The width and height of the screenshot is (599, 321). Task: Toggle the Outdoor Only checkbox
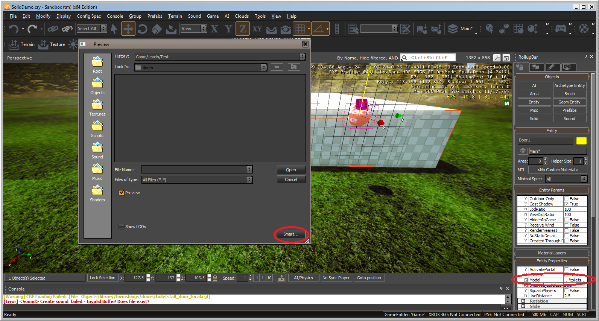click(566, 199)
